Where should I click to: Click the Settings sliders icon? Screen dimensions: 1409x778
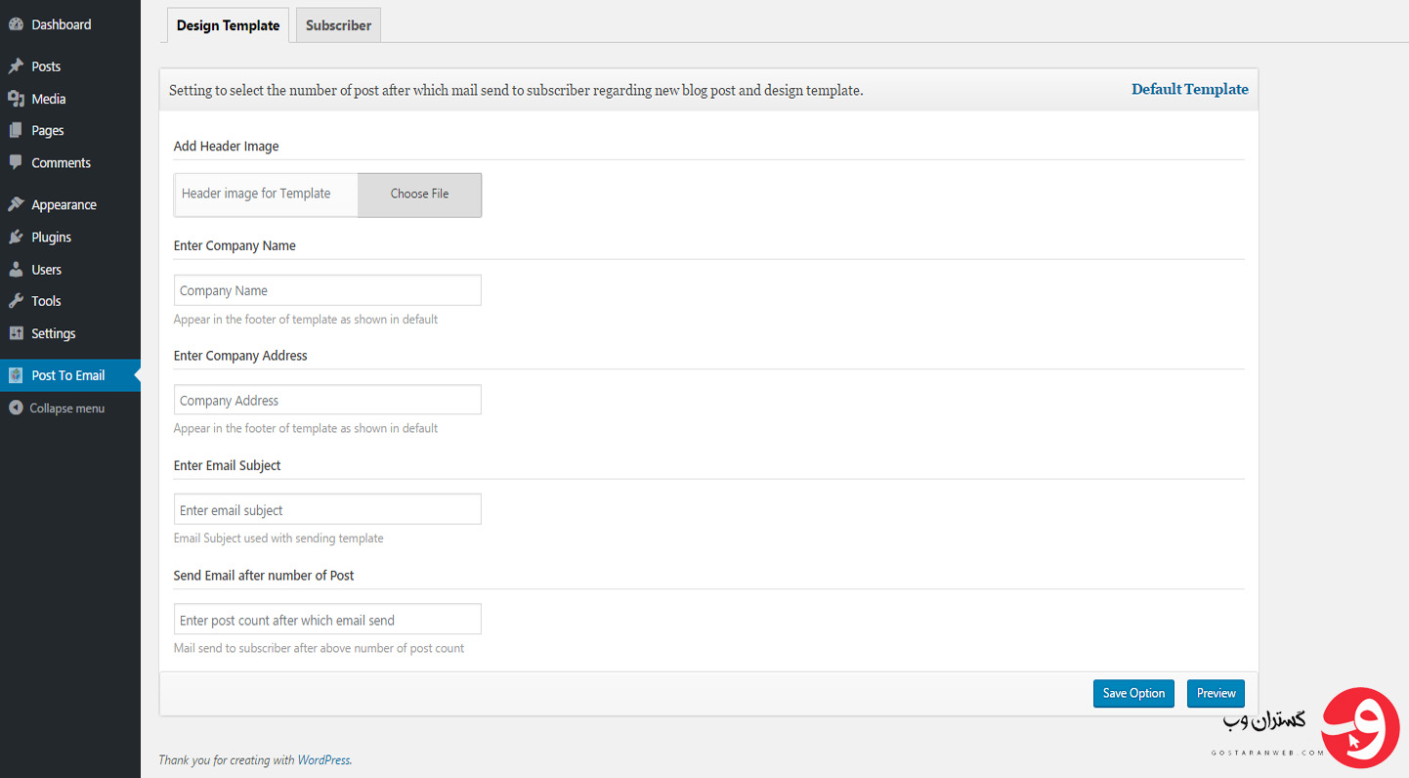[x=16, y=333]
